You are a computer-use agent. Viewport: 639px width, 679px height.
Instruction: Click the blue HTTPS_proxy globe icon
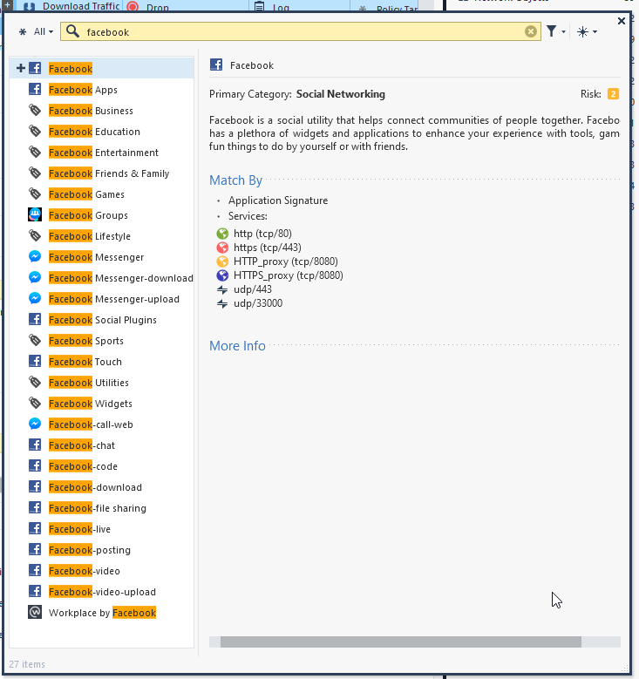tap(222, 275)
